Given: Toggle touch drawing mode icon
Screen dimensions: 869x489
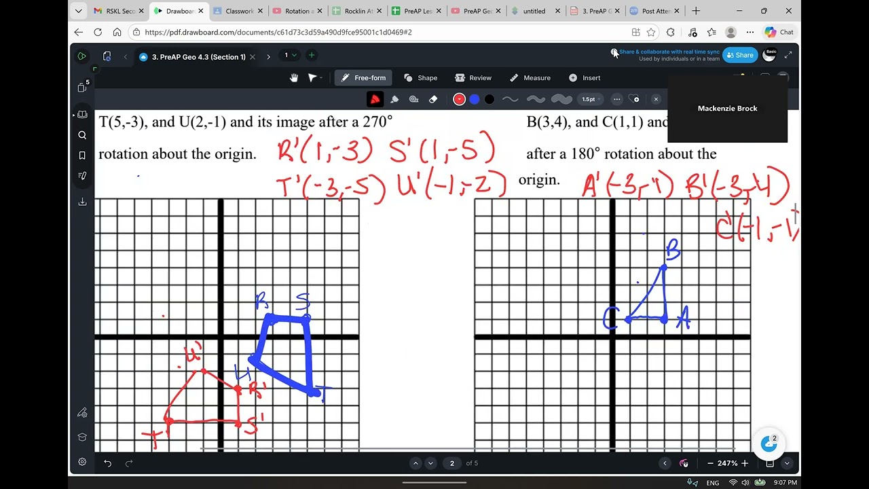Looking at the screenshot, I should [x=684, y=463].
